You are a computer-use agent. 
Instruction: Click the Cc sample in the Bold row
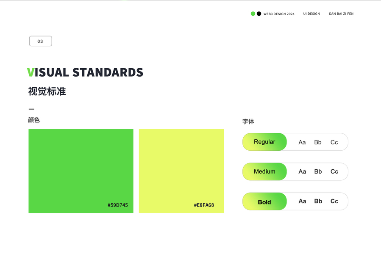[x=334, y=201]
